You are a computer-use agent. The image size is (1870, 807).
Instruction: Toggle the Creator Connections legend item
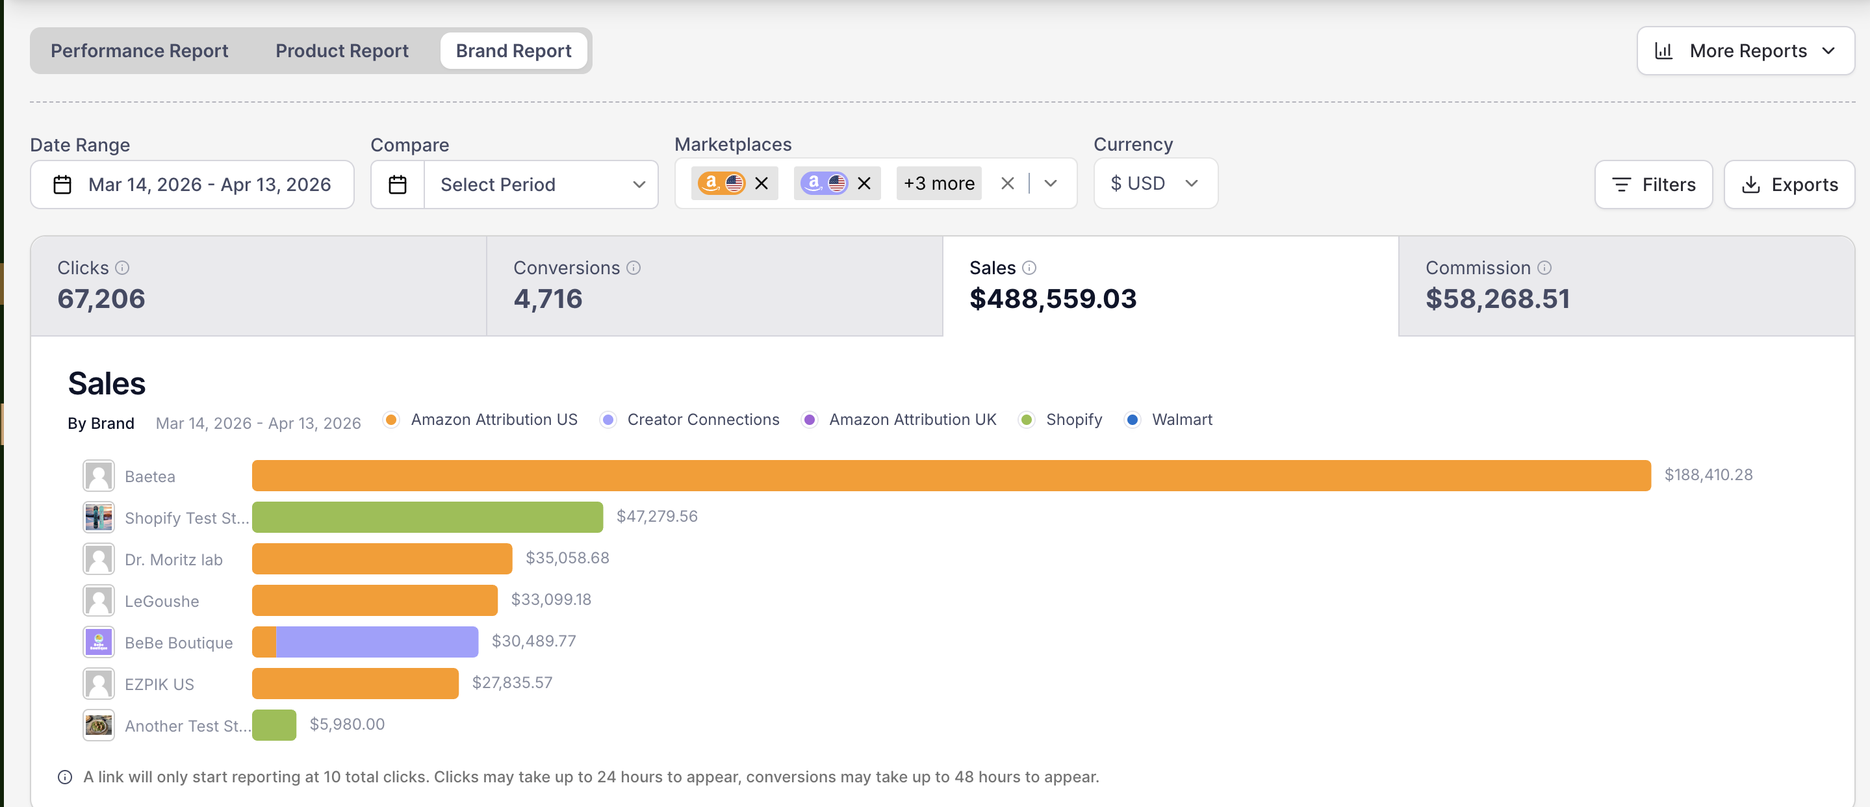click(607, 420)
